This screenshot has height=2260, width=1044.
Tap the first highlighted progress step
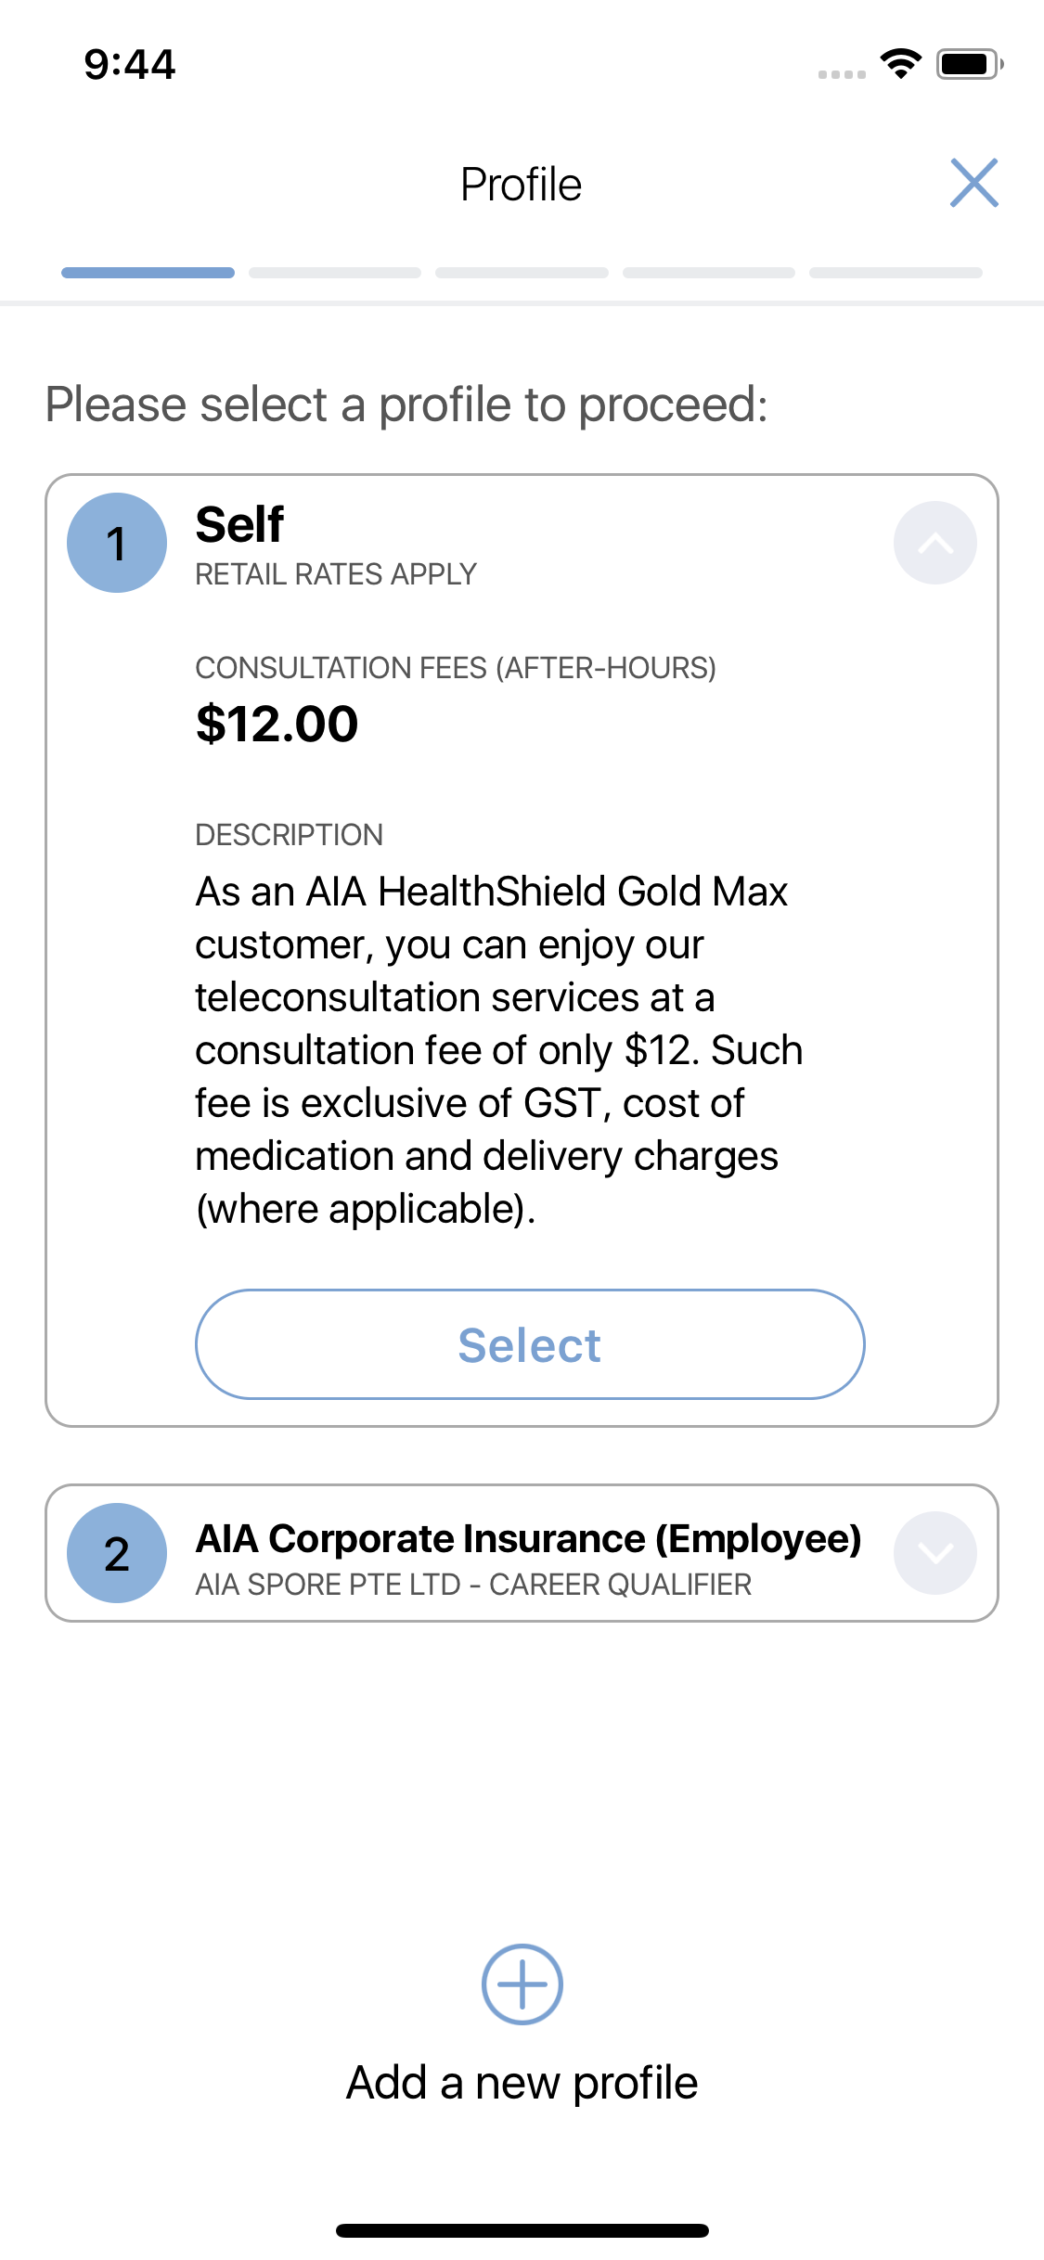coord(148,273)
